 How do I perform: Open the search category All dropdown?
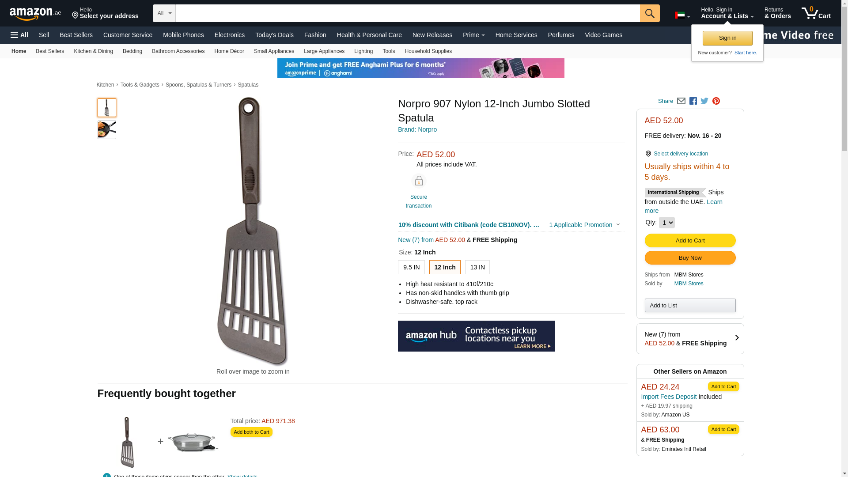point(164,13)
